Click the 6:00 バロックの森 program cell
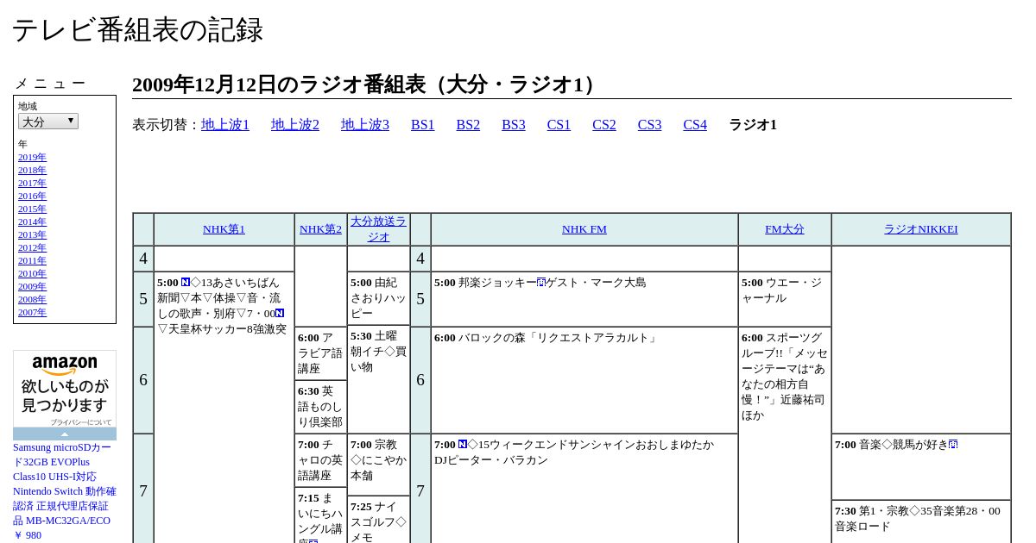Screen dimensions: 1036x543 (x=584, y=380)
